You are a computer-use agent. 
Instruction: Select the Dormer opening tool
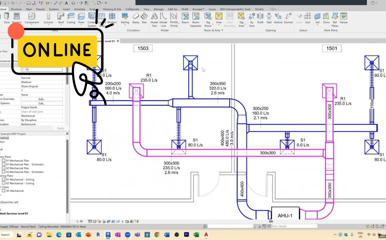(x=289, y=17)
